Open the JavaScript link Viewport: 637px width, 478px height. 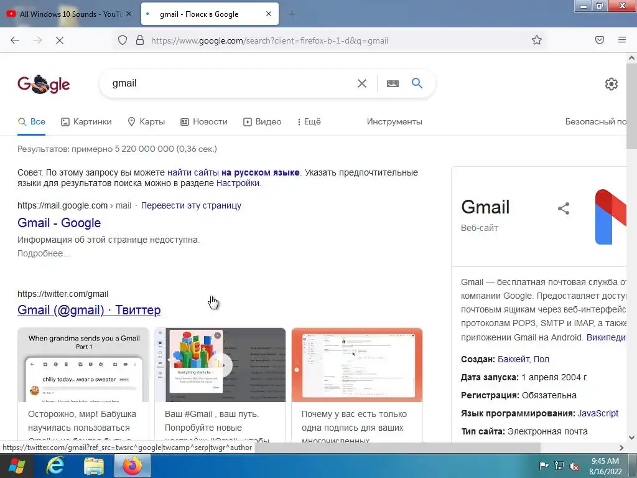(x=598, y=413)
